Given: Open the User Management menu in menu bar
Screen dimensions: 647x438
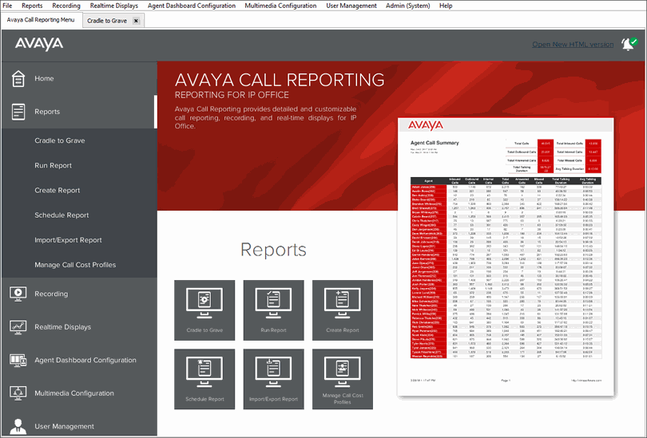Looking at the screenshot, I should pos(351,6).
